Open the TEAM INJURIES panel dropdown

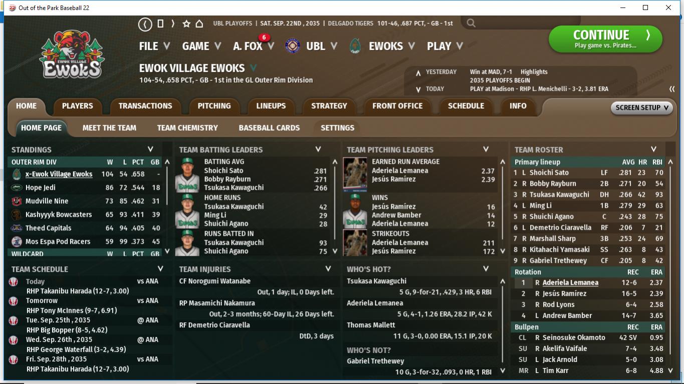point(328,269)
